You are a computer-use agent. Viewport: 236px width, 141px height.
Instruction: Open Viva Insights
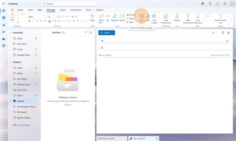tap(154, 18)
